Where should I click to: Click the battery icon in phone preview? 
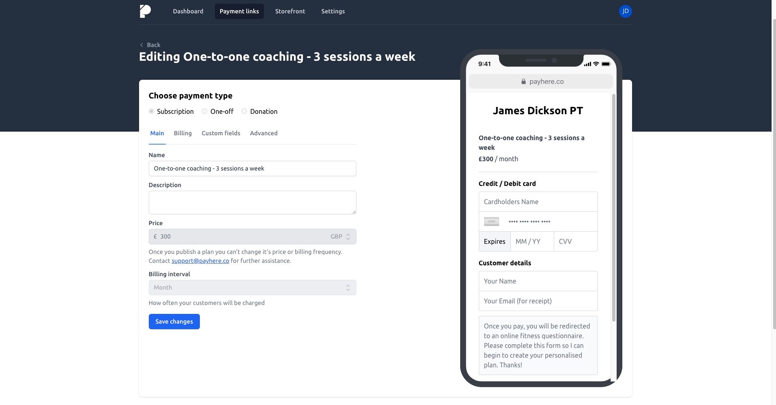point(606,64)
